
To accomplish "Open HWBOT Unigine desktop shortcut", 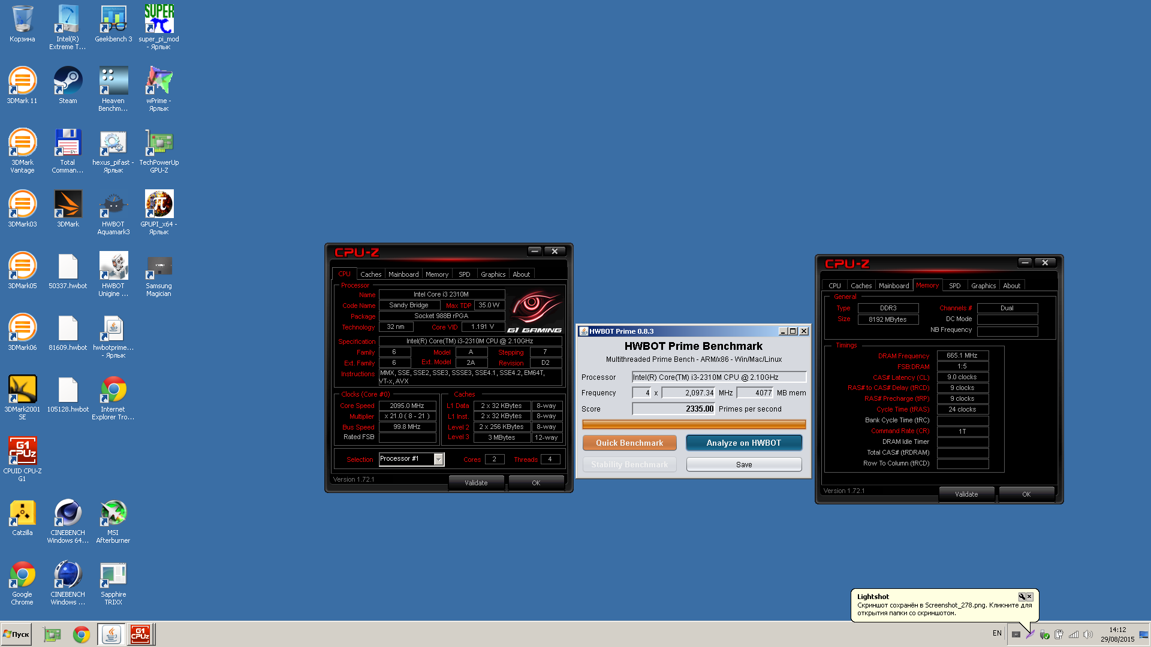I will tap(113, 274).
